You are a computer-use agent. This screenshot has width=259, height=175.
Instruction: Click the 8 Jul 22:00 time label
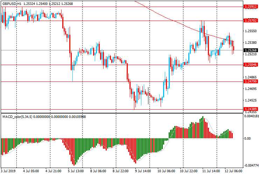click(121, 171)
